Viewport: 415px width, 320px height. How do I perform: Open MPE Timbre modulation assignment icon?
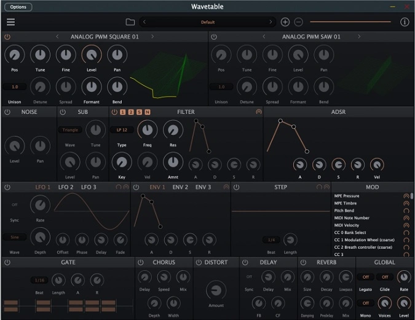coord(406,204)
